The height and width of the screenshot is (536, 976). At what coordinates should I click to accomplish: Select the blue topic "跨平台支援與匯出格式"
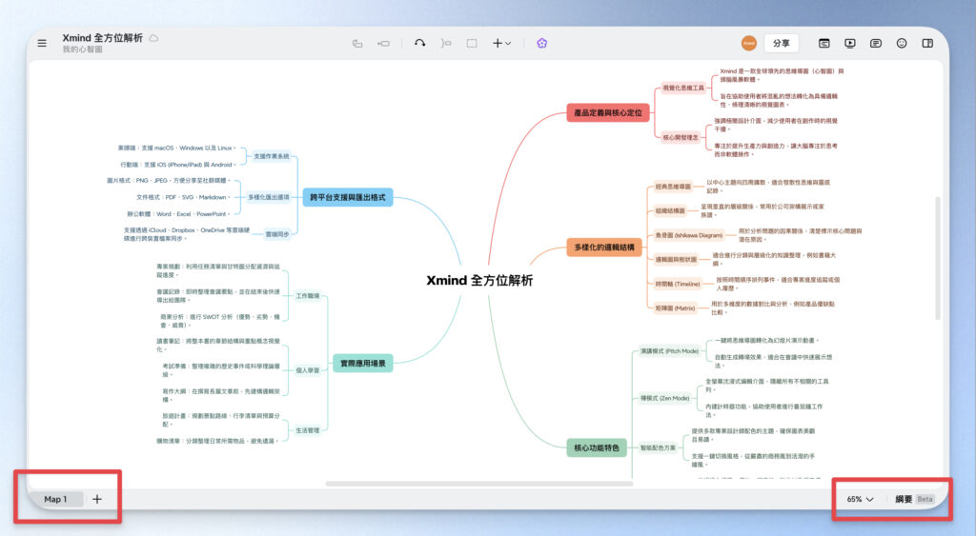pos(347,197)
